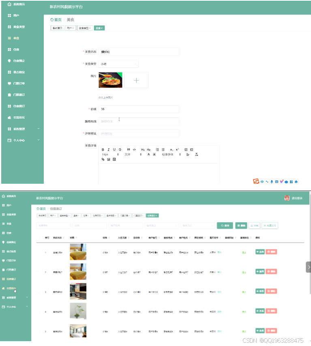Click the 审核 outlined button
The width and height of the screenshot is (311, 346).
tap(254, 225)
